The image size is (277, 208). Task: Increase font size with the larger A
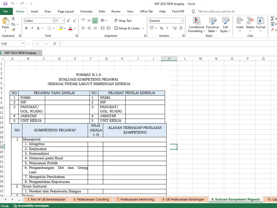[68, 21]
